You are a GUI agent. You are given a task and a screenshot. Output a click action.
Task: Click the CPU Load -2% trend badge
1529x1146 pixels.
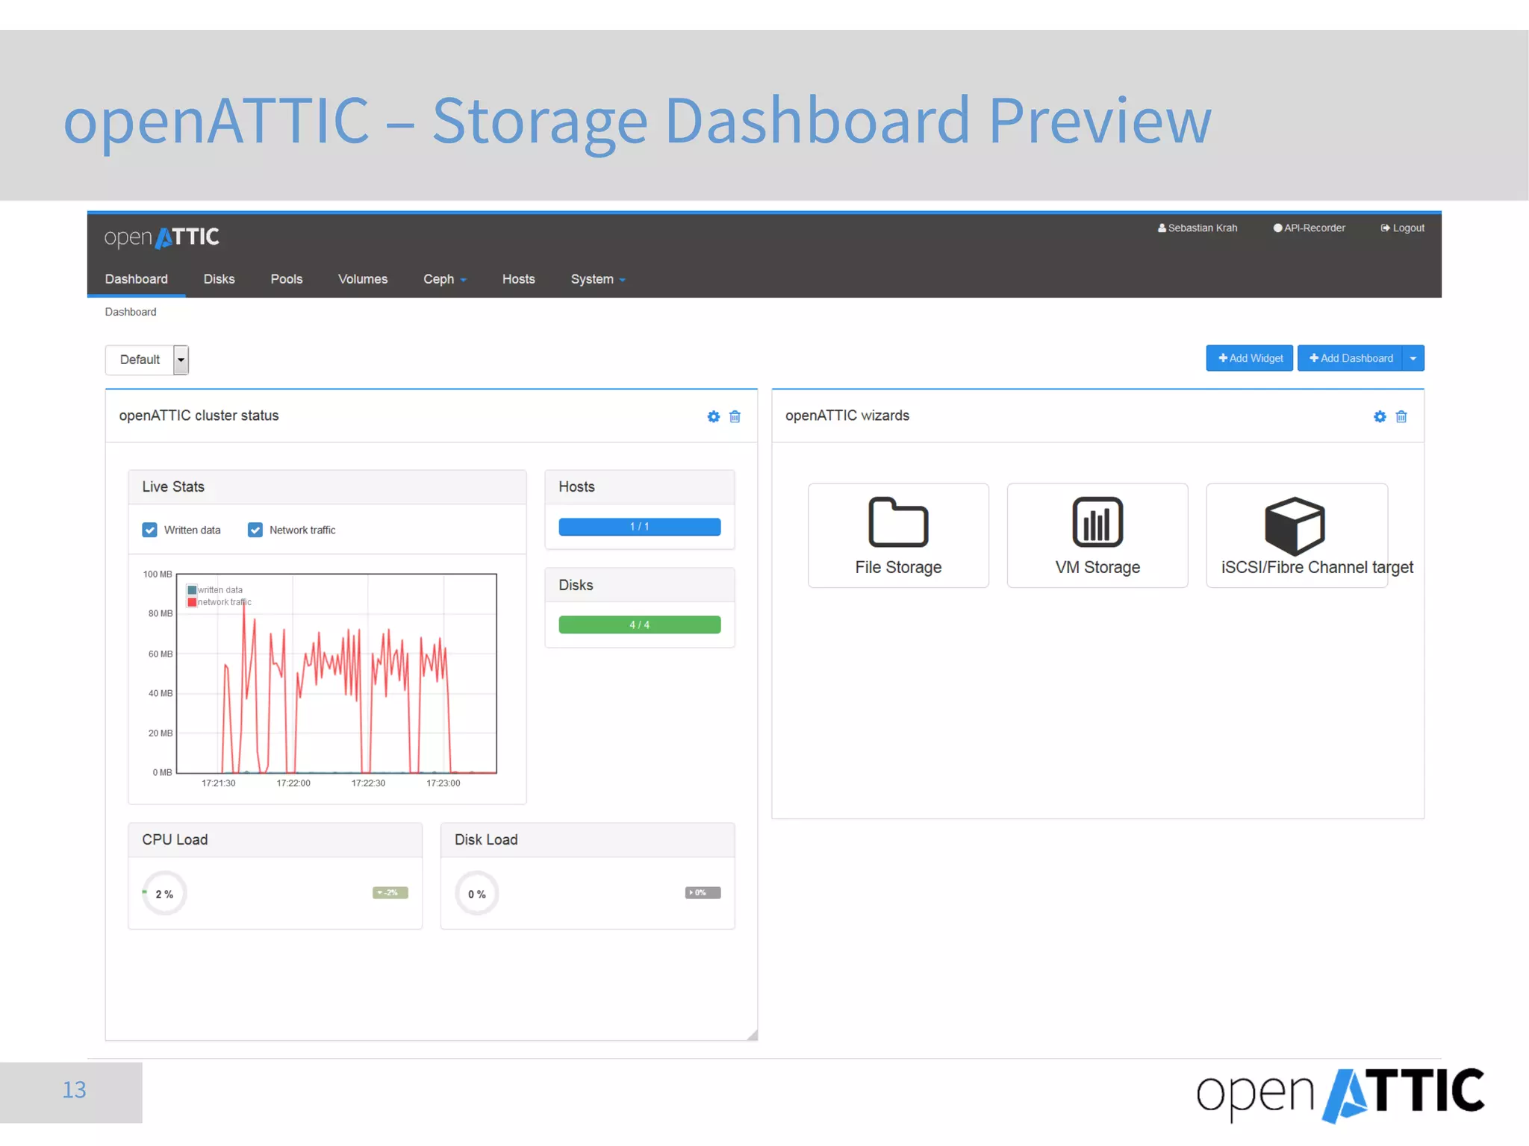click(x=390, y=893)
